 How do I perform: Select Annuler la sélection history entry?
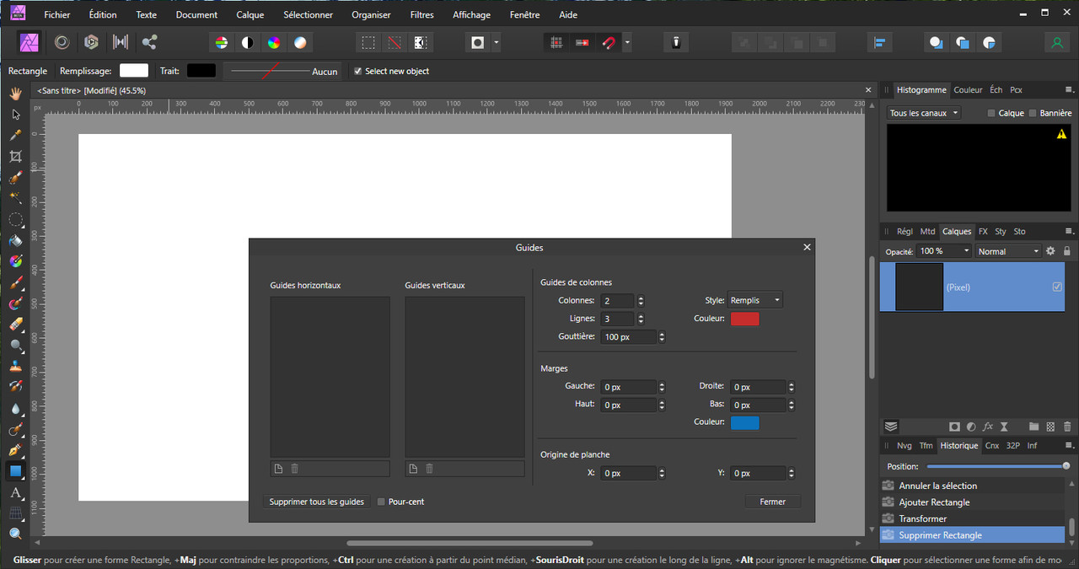coord(972,486)
